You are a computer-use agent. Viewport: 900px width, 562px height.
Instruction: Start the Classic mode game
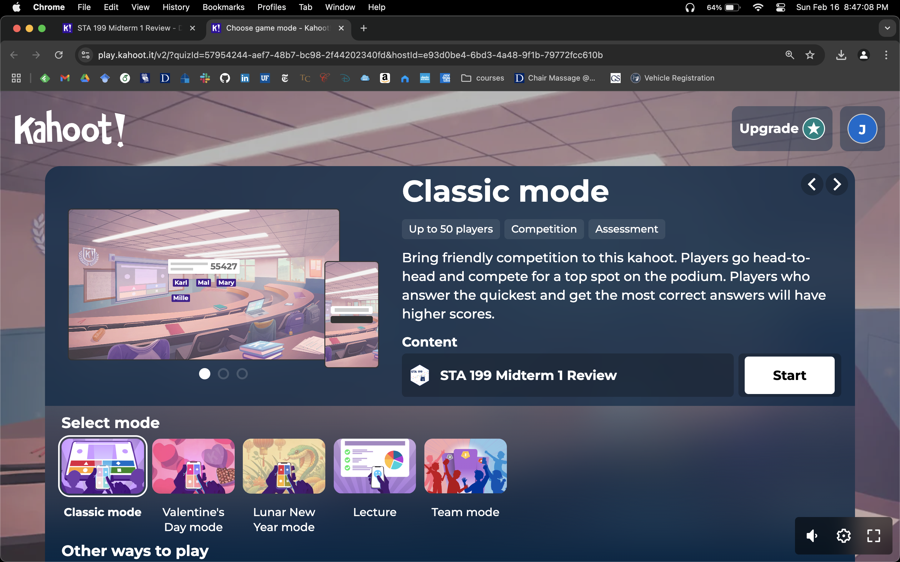coord(789,375)
